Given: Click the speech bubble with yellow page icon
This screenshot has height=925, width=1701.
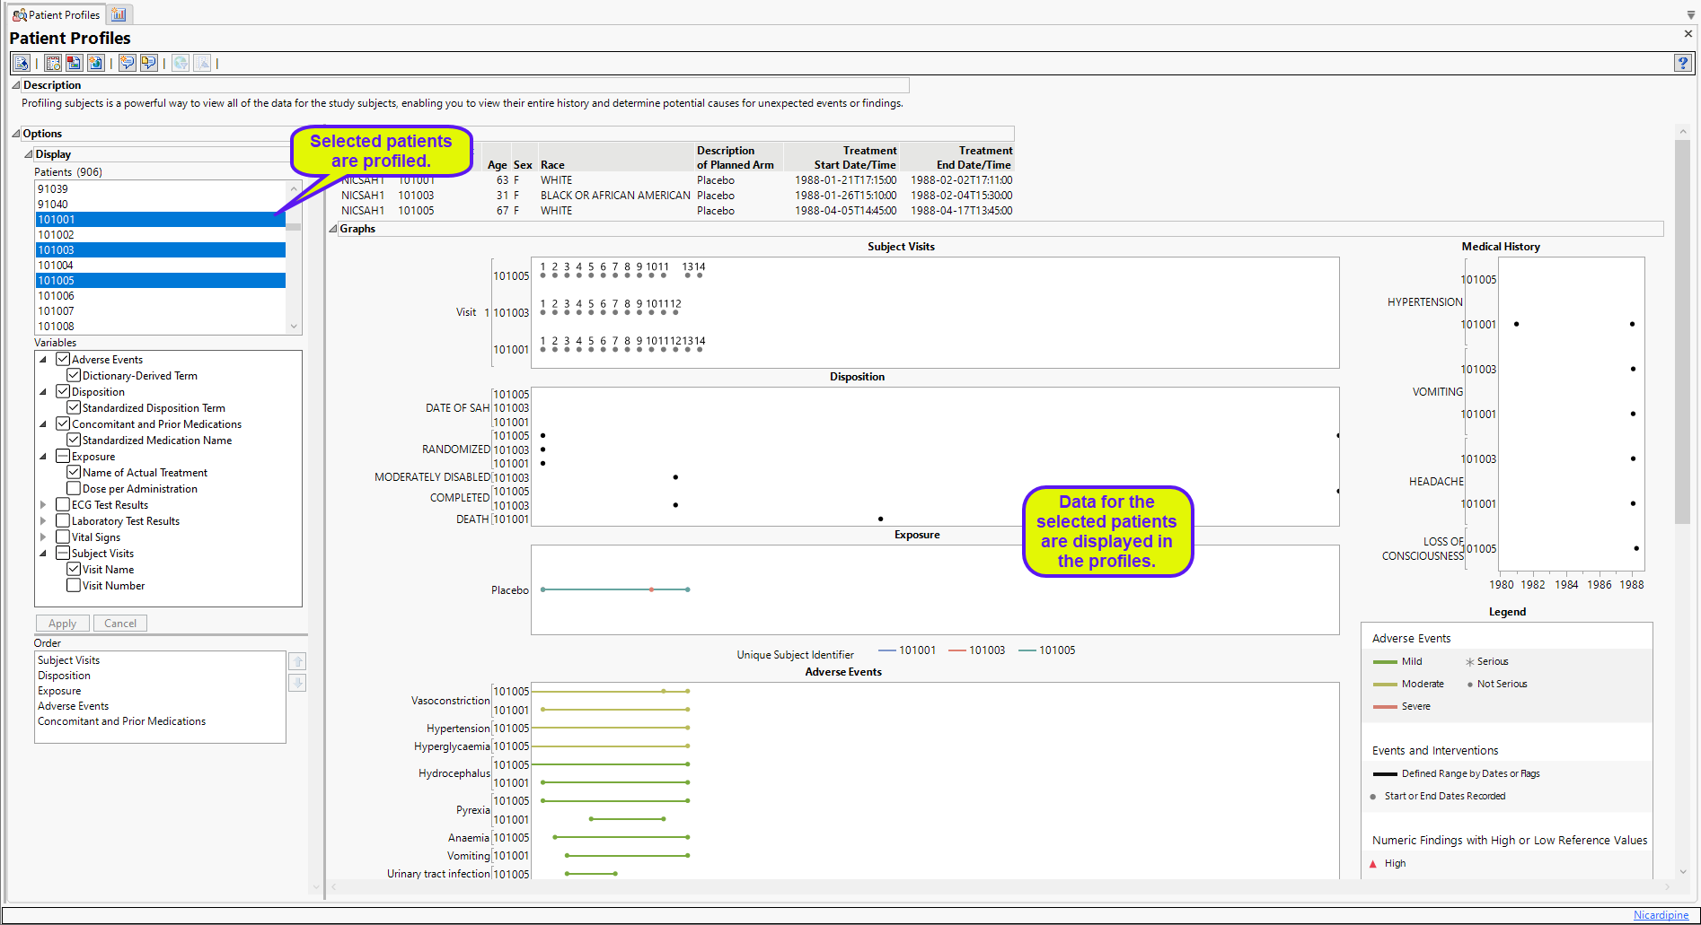Looking at the screenshot, I should (x=148, y=63).
